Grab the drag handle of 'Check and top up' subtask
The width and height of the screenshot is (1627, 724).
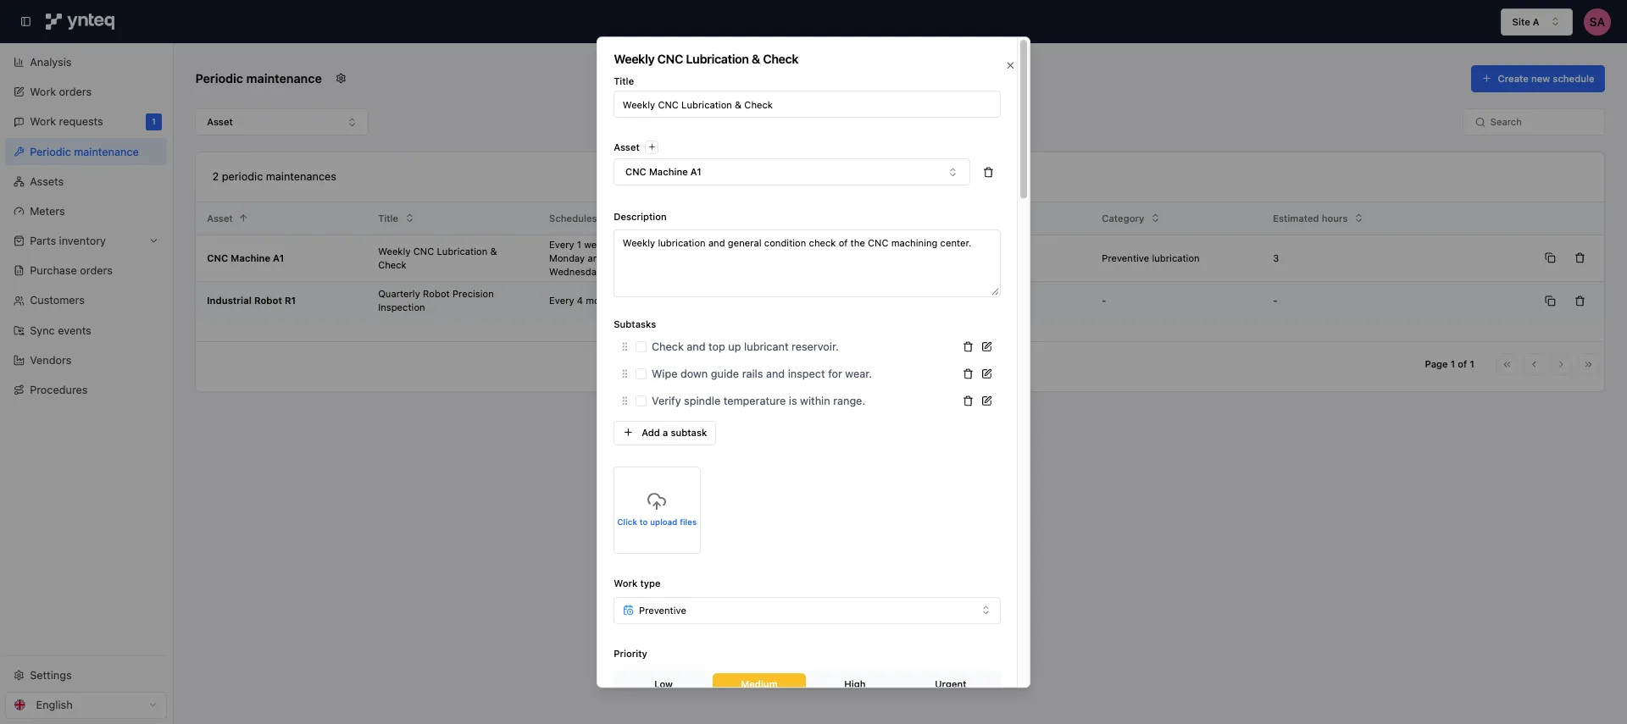625,347
